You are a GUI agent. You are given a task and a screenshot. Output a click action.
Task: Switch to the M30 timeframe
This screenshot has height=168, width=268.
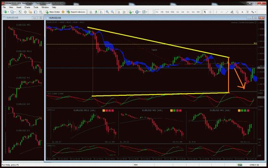click(x=172, y=12)
